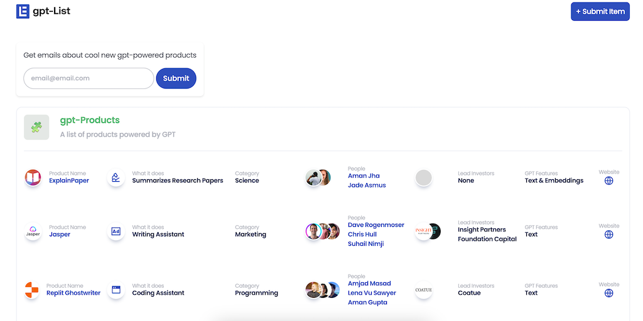Open the Replit Ghostwriter product link
Image resolution: width=643 pixels, height=321 pixels.
pyautogui.click(x=73, y=293)
